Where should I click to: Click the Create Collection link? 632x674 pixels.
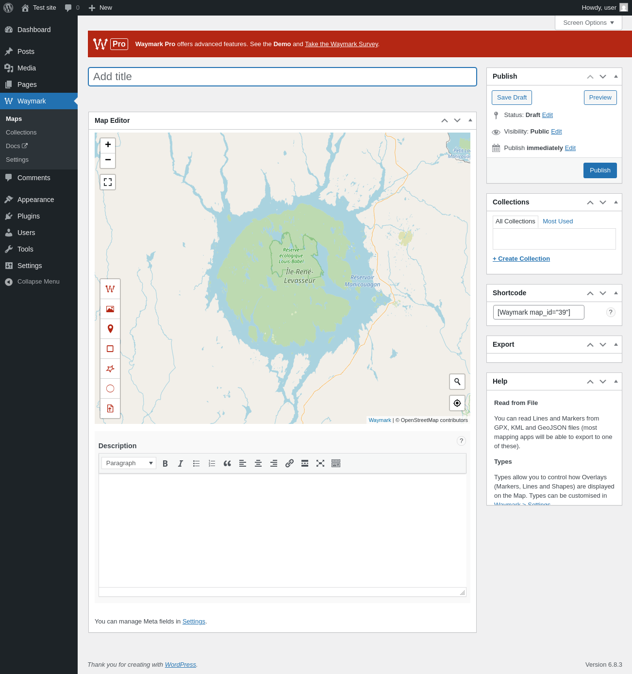tap(521, 259)
